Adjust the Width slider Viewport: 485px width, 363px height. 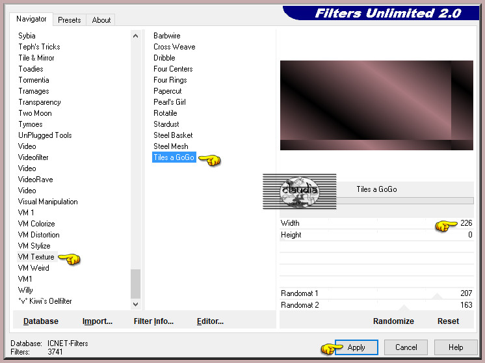[x=376, y=223]
